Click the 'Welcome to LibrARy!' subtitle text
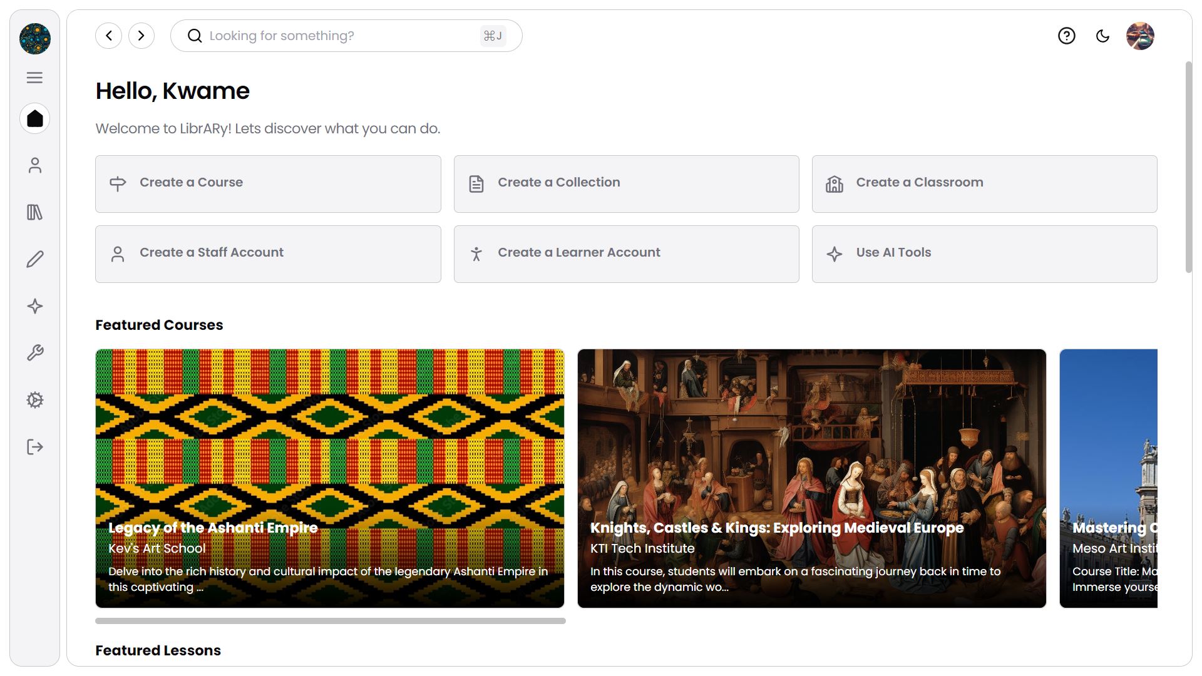This screenshot has height=676, width=1202. pos(267,128)
